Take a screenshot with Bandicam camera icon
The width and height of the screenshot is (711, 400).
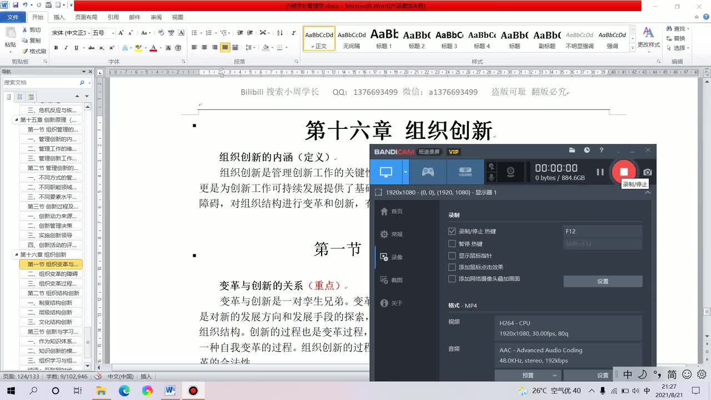pos(648,172)
